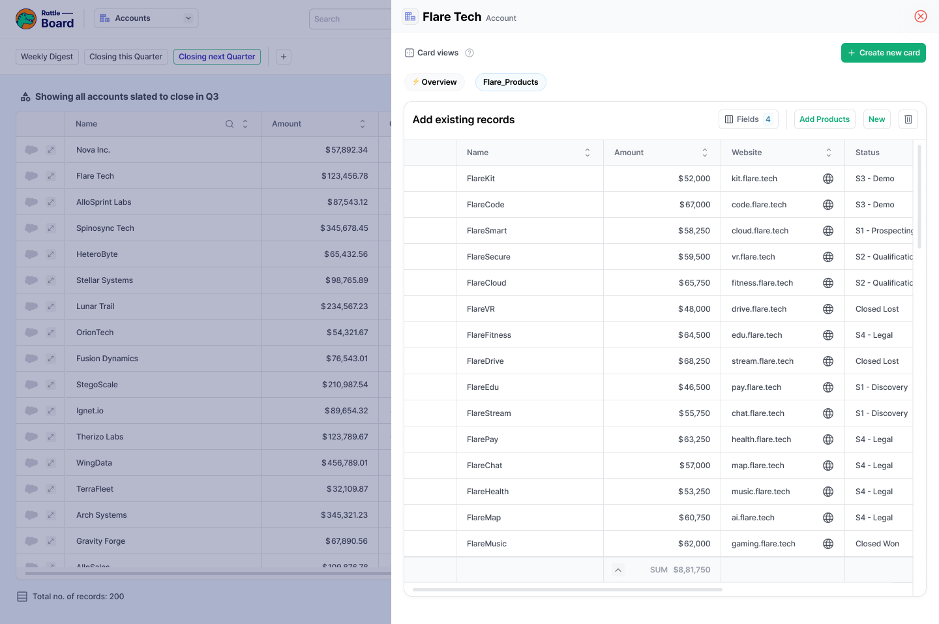939x624 pixels.
Task: Close the Flare Tech account panel
Action: tap(921, 16)
